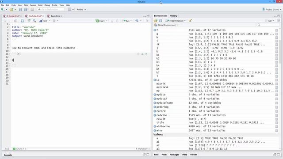
Task: Open New File dropdown arrow
Action: 7,9
